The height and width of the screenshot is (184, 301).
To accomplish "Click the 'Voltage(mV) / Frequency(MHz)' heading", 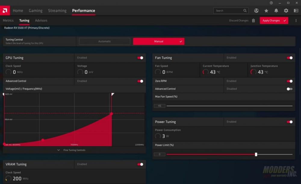I will [x=24, y=89].
